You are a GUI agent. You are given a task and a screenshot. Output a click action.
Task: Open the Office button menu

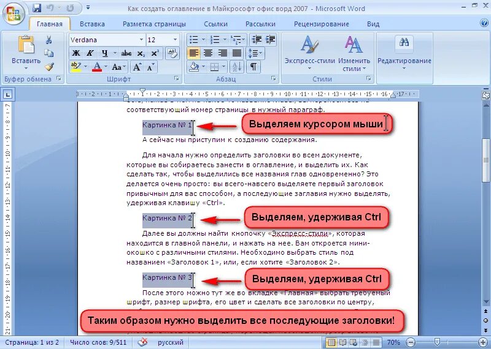click(x=14, y=13)
